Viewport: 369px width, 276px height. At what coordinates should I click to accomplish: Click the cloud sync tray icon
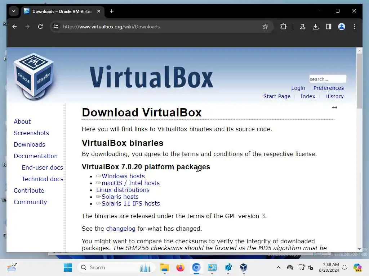[290, 267]
